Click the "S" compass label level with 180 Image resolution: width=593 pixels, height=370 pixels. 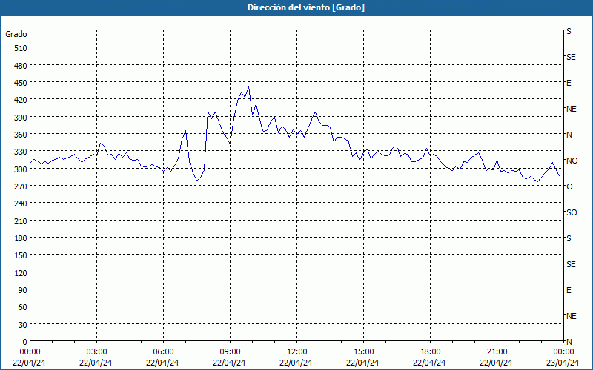pos(569,238)
